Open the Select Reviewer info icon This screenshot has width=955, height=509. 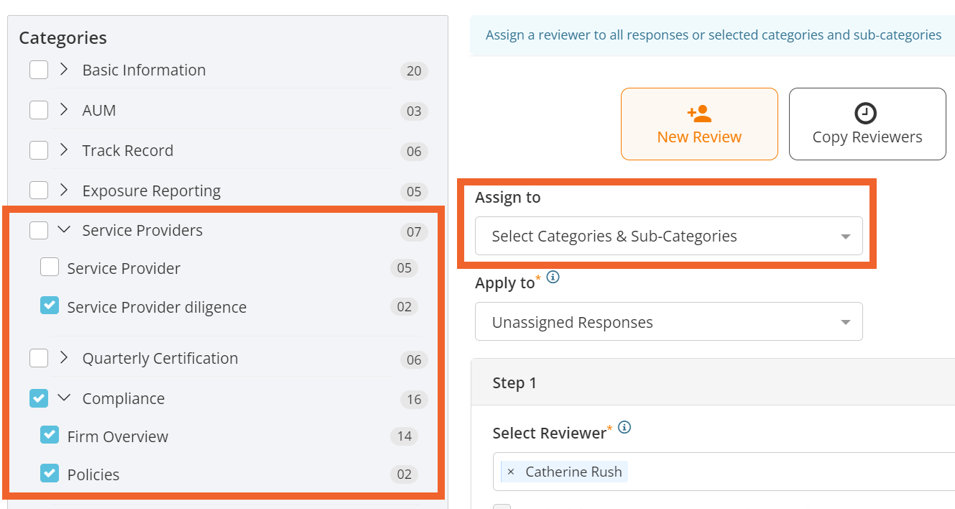point(624,428)
